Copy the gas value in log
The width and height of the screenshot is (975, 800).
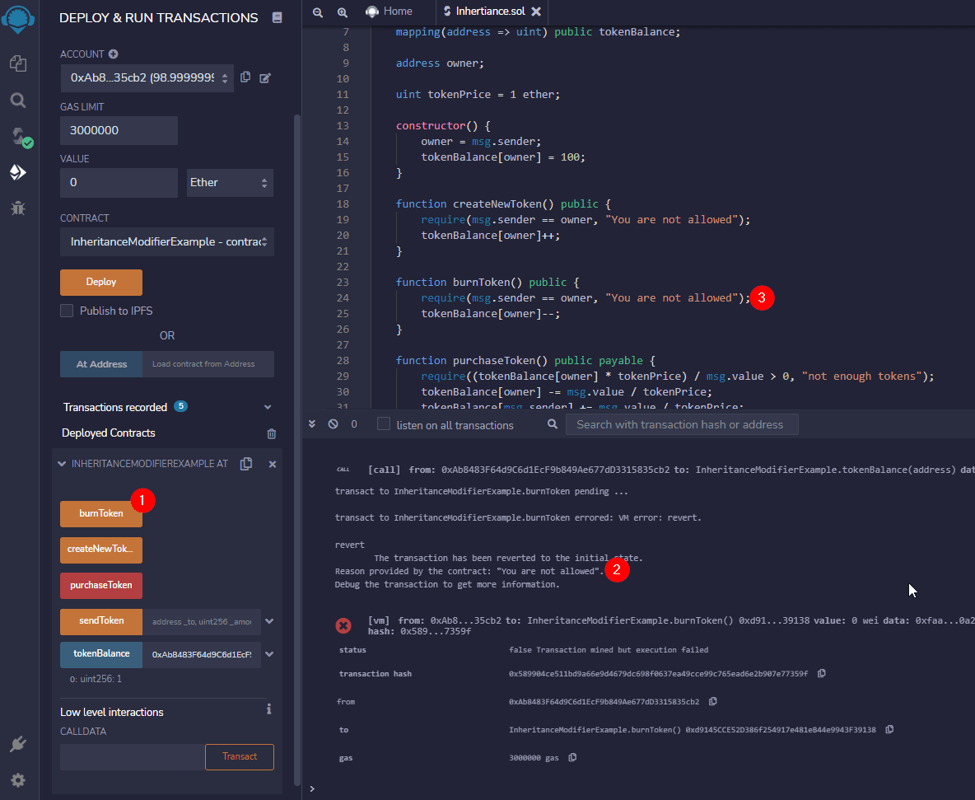click(x=572, y=758)
